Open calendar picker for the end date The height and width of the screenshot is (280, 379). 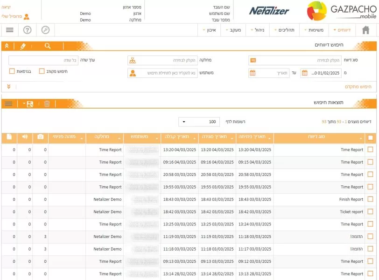[x=253, y=73]
